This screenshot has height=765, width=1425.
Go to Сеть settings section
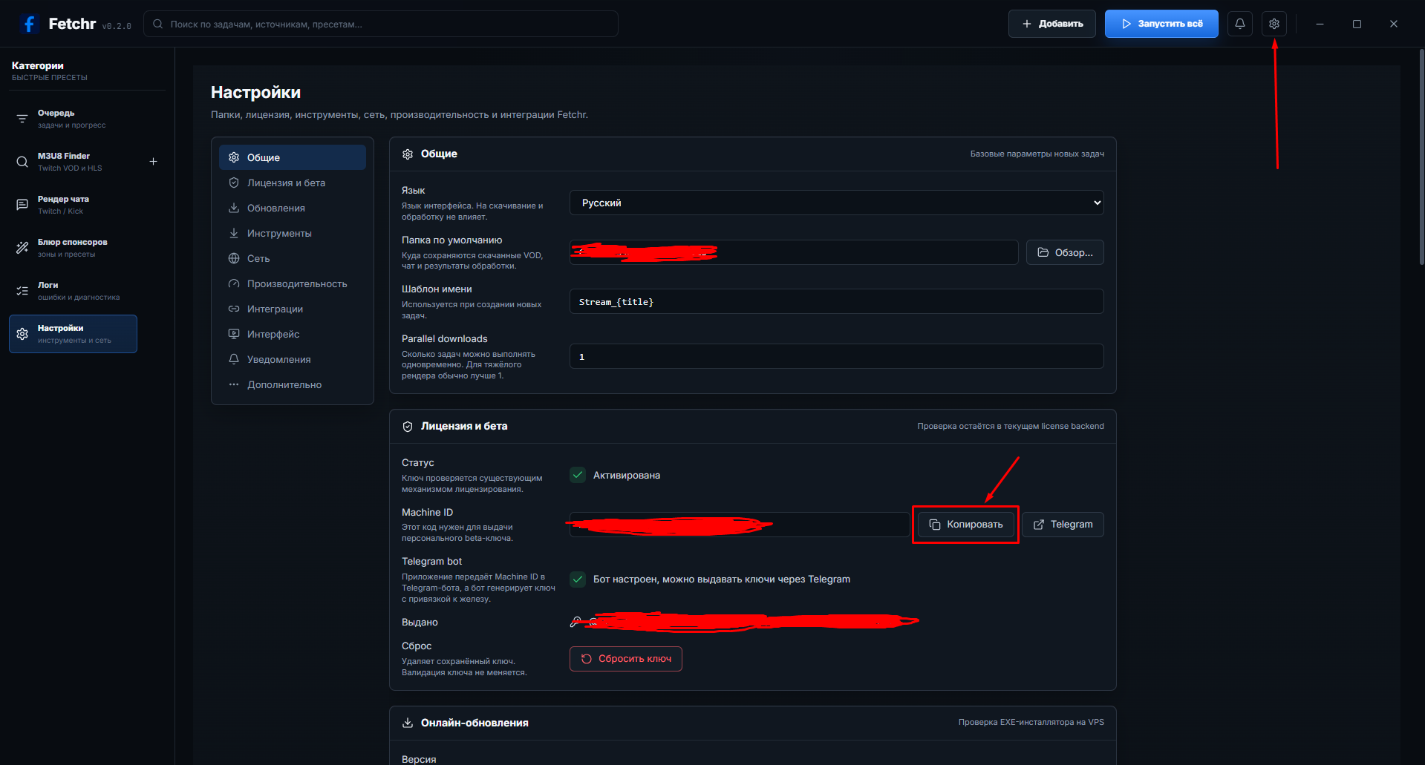(x=293, y=258)
